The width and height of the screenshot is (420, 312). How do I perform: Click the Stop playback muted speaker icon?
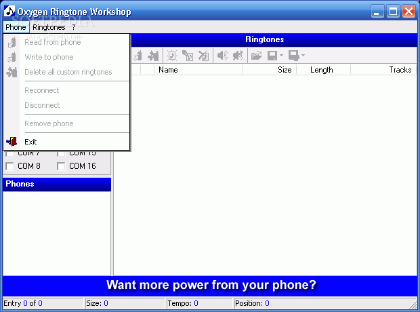point(238,56)
